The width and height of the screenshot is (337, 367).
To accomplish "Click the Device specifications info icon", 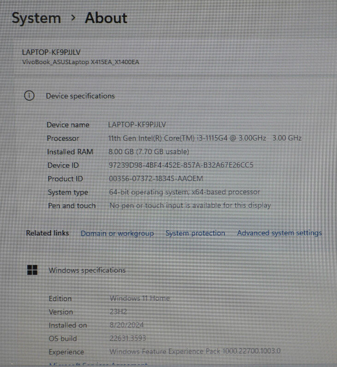I will 29,96.
